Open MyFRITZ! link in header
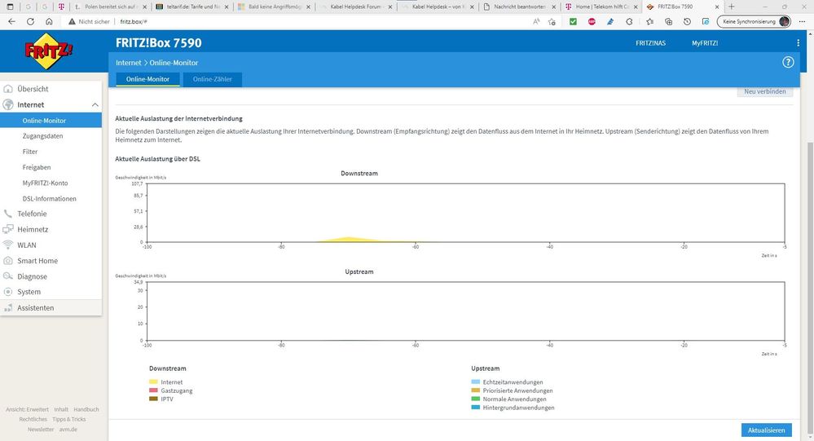 (705, 43)
